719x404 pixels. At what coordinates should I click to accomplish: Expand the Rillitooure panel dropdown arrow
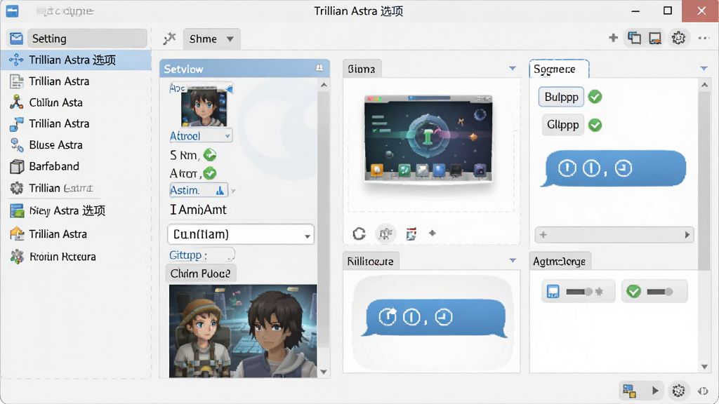pyautogui.click(x=513, y=261)
